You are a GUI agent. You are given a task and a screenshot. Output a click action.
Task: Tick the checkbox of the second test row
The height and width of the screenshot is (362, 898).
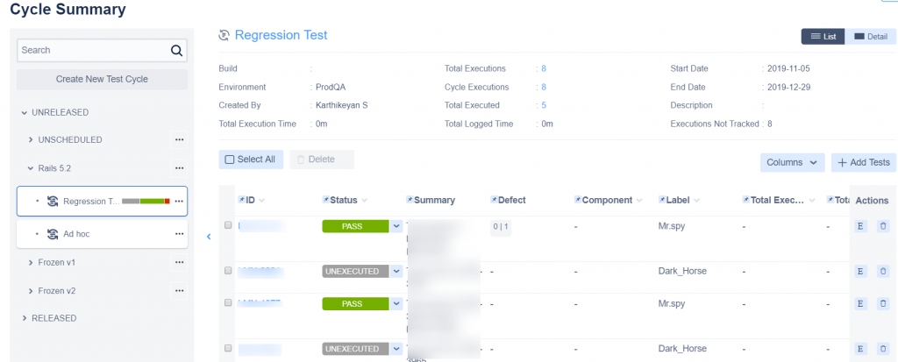229,271
